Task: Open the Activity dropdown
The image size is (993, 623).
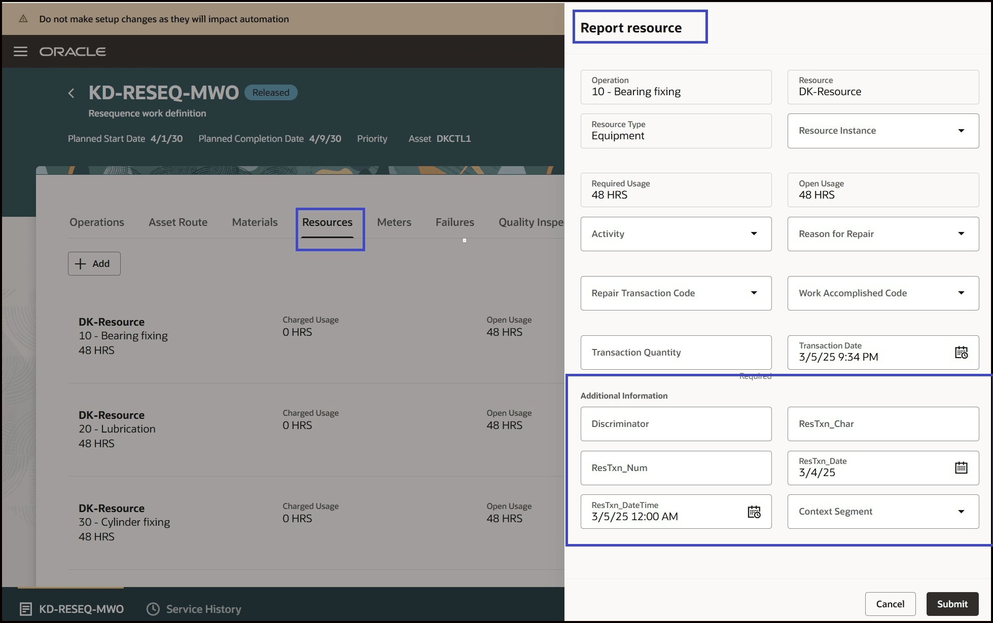Action: pos(754,233)
